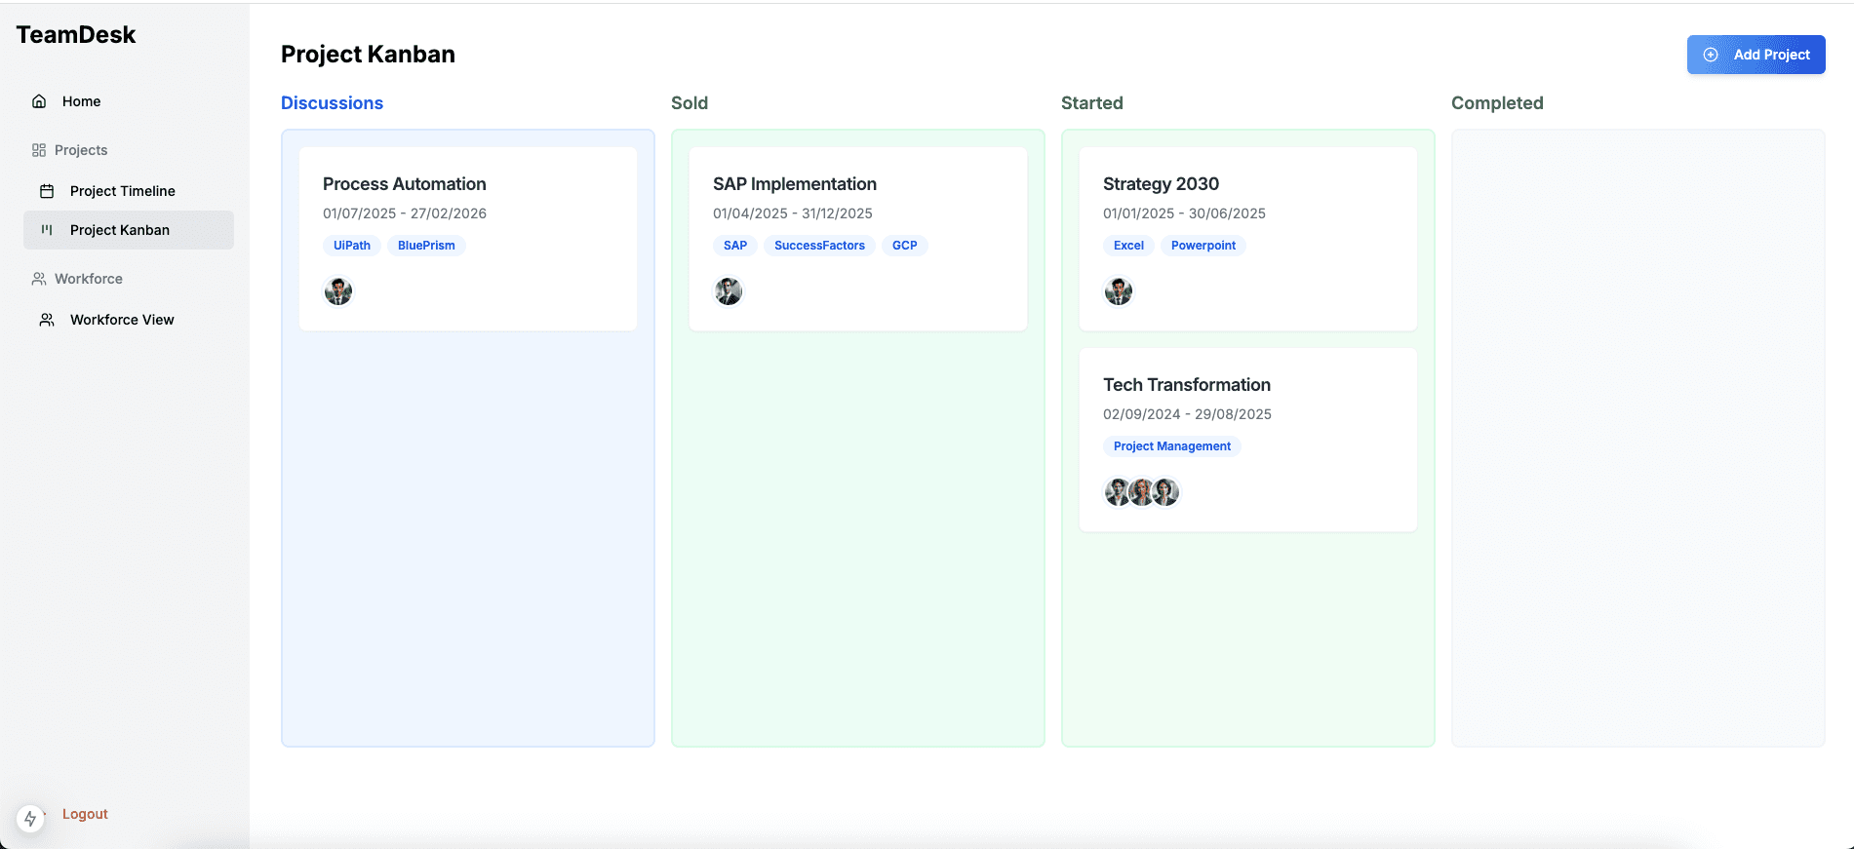Click the Kanban icon beside Project Kanban
The width and height of the screenshot is (1854, 849).
pos(47,230)
